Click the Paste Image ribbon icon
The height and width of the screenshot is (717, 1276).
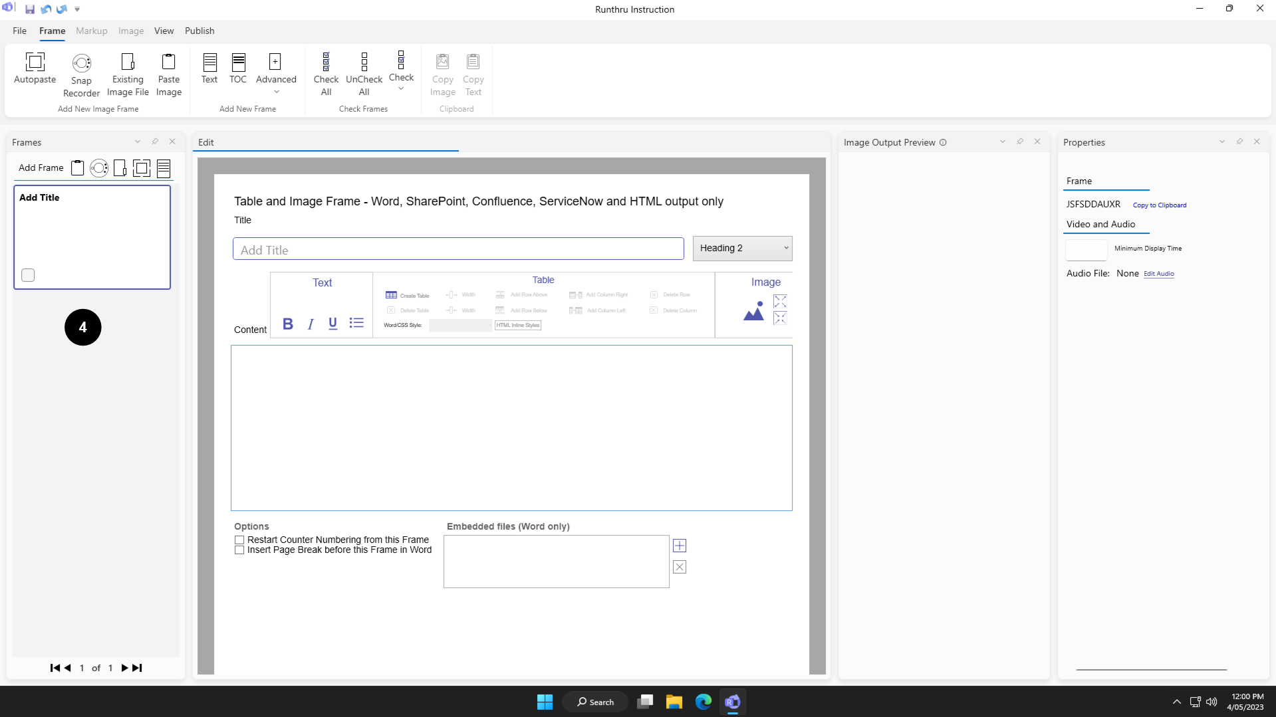[x=169, y=62]
